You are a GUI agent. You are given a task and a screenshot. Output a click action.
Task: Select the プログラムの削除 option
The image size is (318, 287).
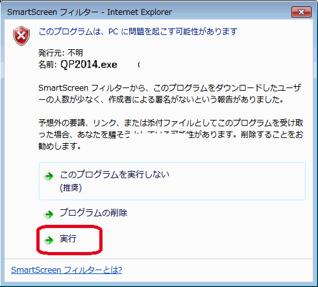point(93,213)
